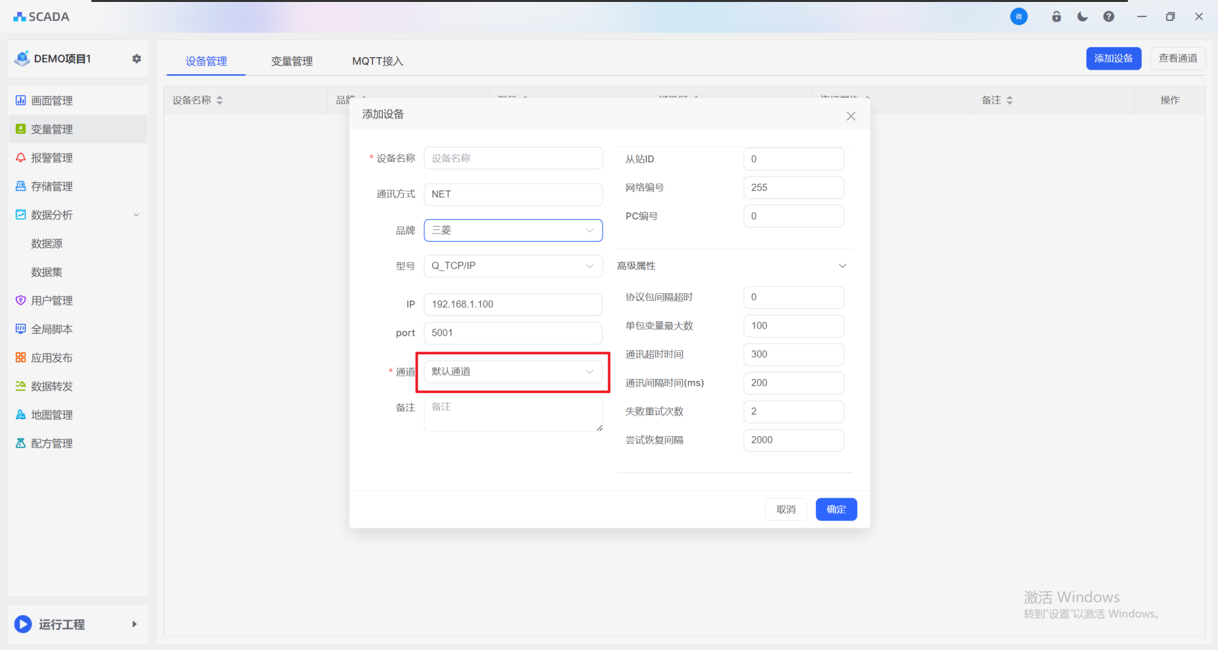Click the IP address field

[x=513, y=304]
